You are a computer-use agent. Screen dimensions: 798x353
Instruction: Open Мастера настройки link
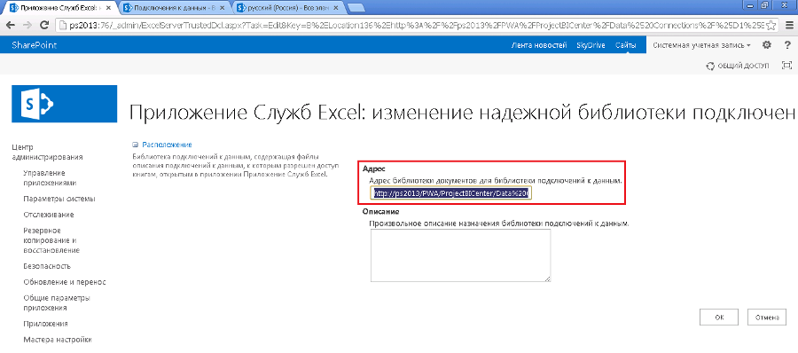[x=58, y=339]
